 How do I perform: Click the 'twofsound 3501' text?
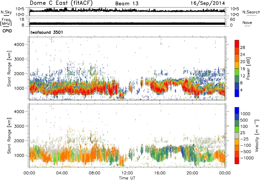pos(47,32)
